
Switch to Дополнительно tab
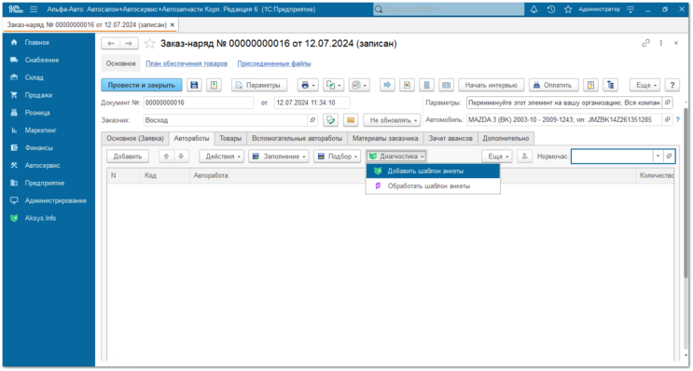pos(506,139)
